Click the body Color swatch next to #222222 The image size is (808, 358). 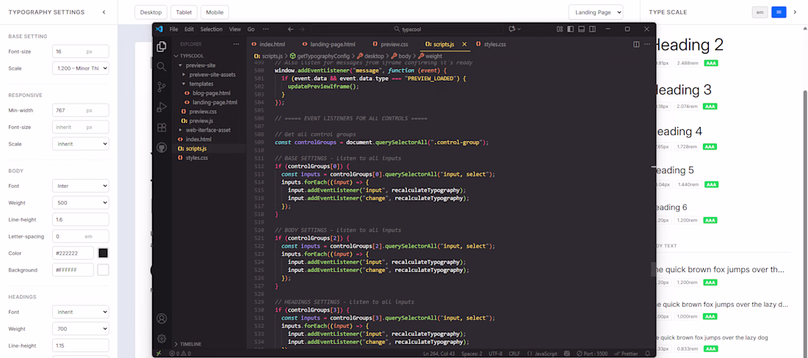point(104,253)
